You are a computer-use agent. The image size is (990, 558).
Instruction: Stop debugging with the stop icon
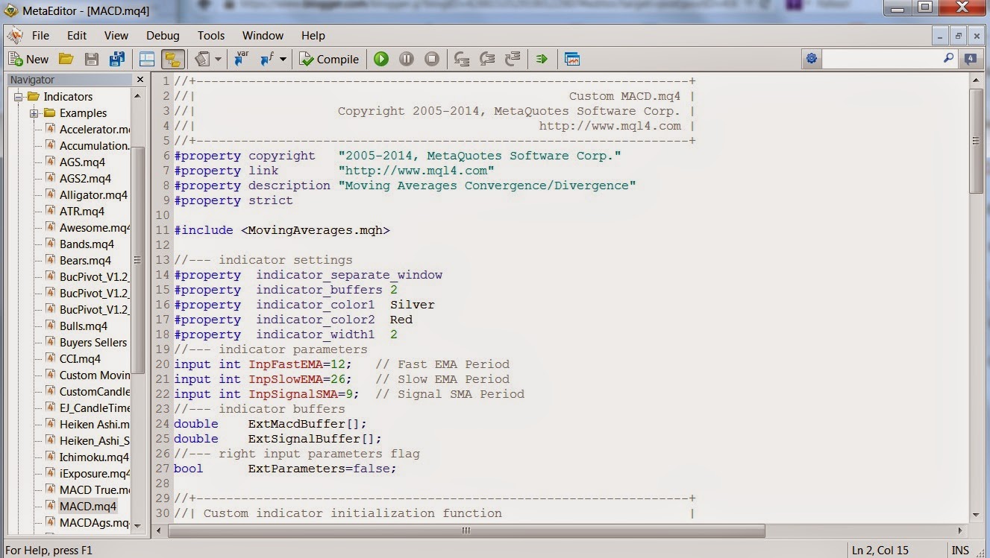coord(432,59)
